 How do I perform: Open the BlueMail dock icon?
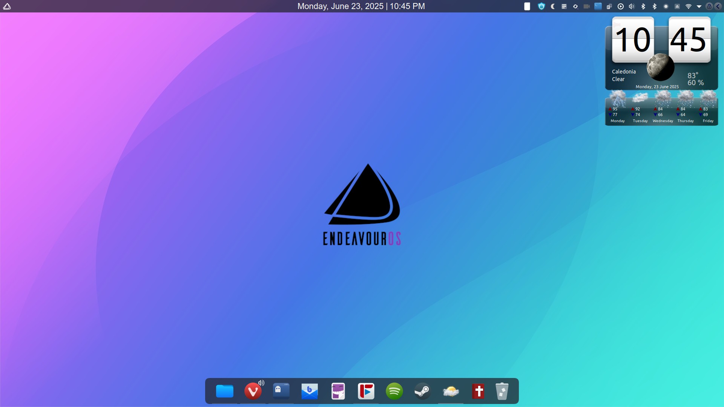coord(310,391)
